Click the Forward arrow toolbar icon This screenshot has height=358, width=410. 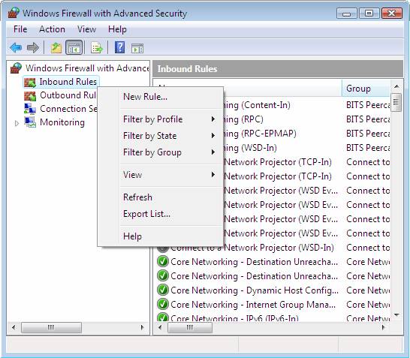coord(33,48)
